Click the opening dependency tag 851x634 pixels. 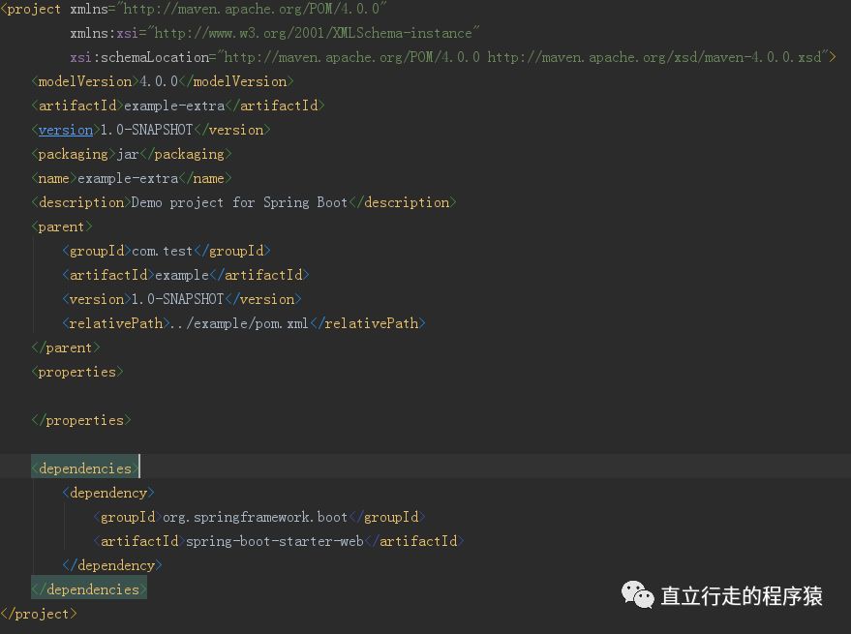pos(108,493)
